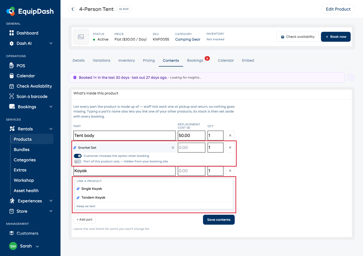
Task: Expand the Dash AI chevron
Action: click(x=51, y=43)
